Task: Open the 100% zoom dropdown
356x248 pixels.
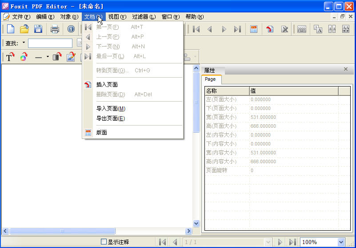Action: [x=341, y=242]
